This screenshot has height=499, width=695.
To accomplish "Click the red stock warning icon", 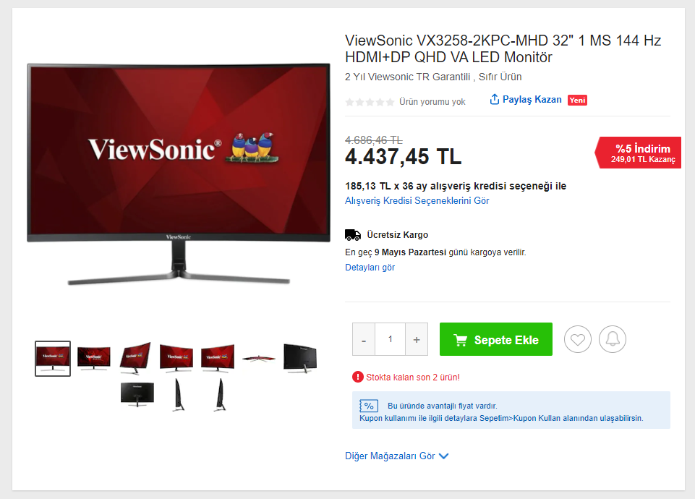I will click(357, 377).
